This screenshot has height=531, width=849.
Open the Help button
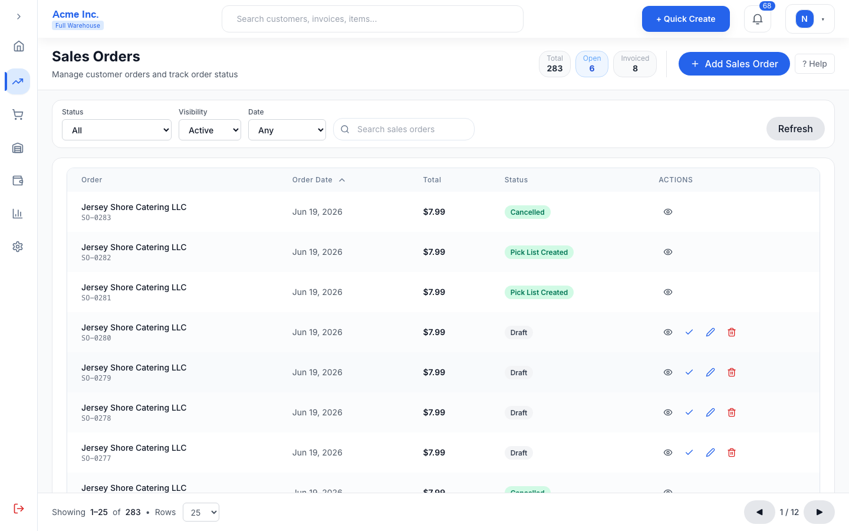click(x=815, y=64)
